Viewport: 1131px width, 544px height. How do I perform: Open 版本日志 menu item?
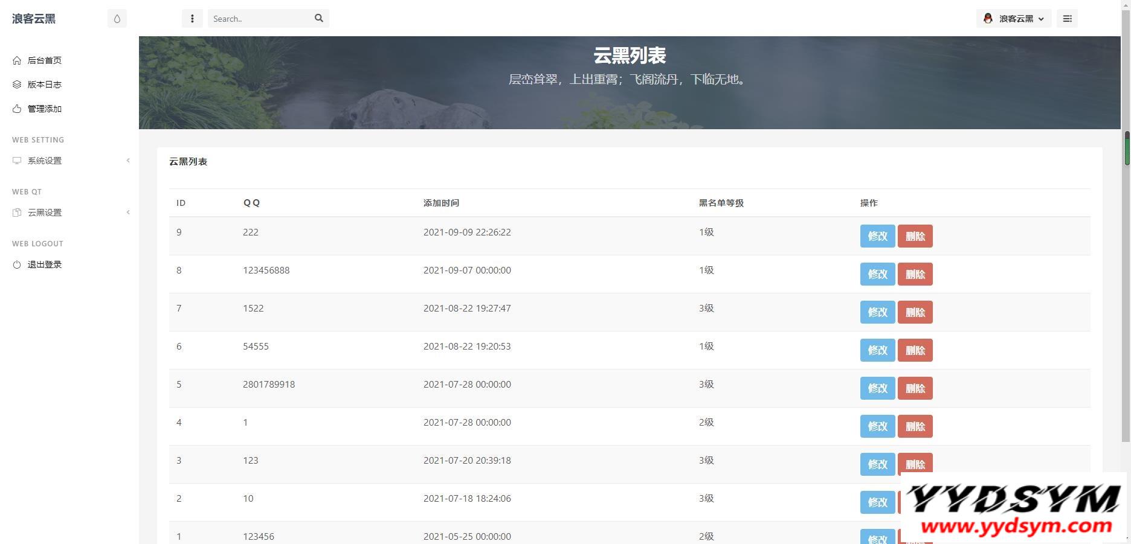(45, 85)
